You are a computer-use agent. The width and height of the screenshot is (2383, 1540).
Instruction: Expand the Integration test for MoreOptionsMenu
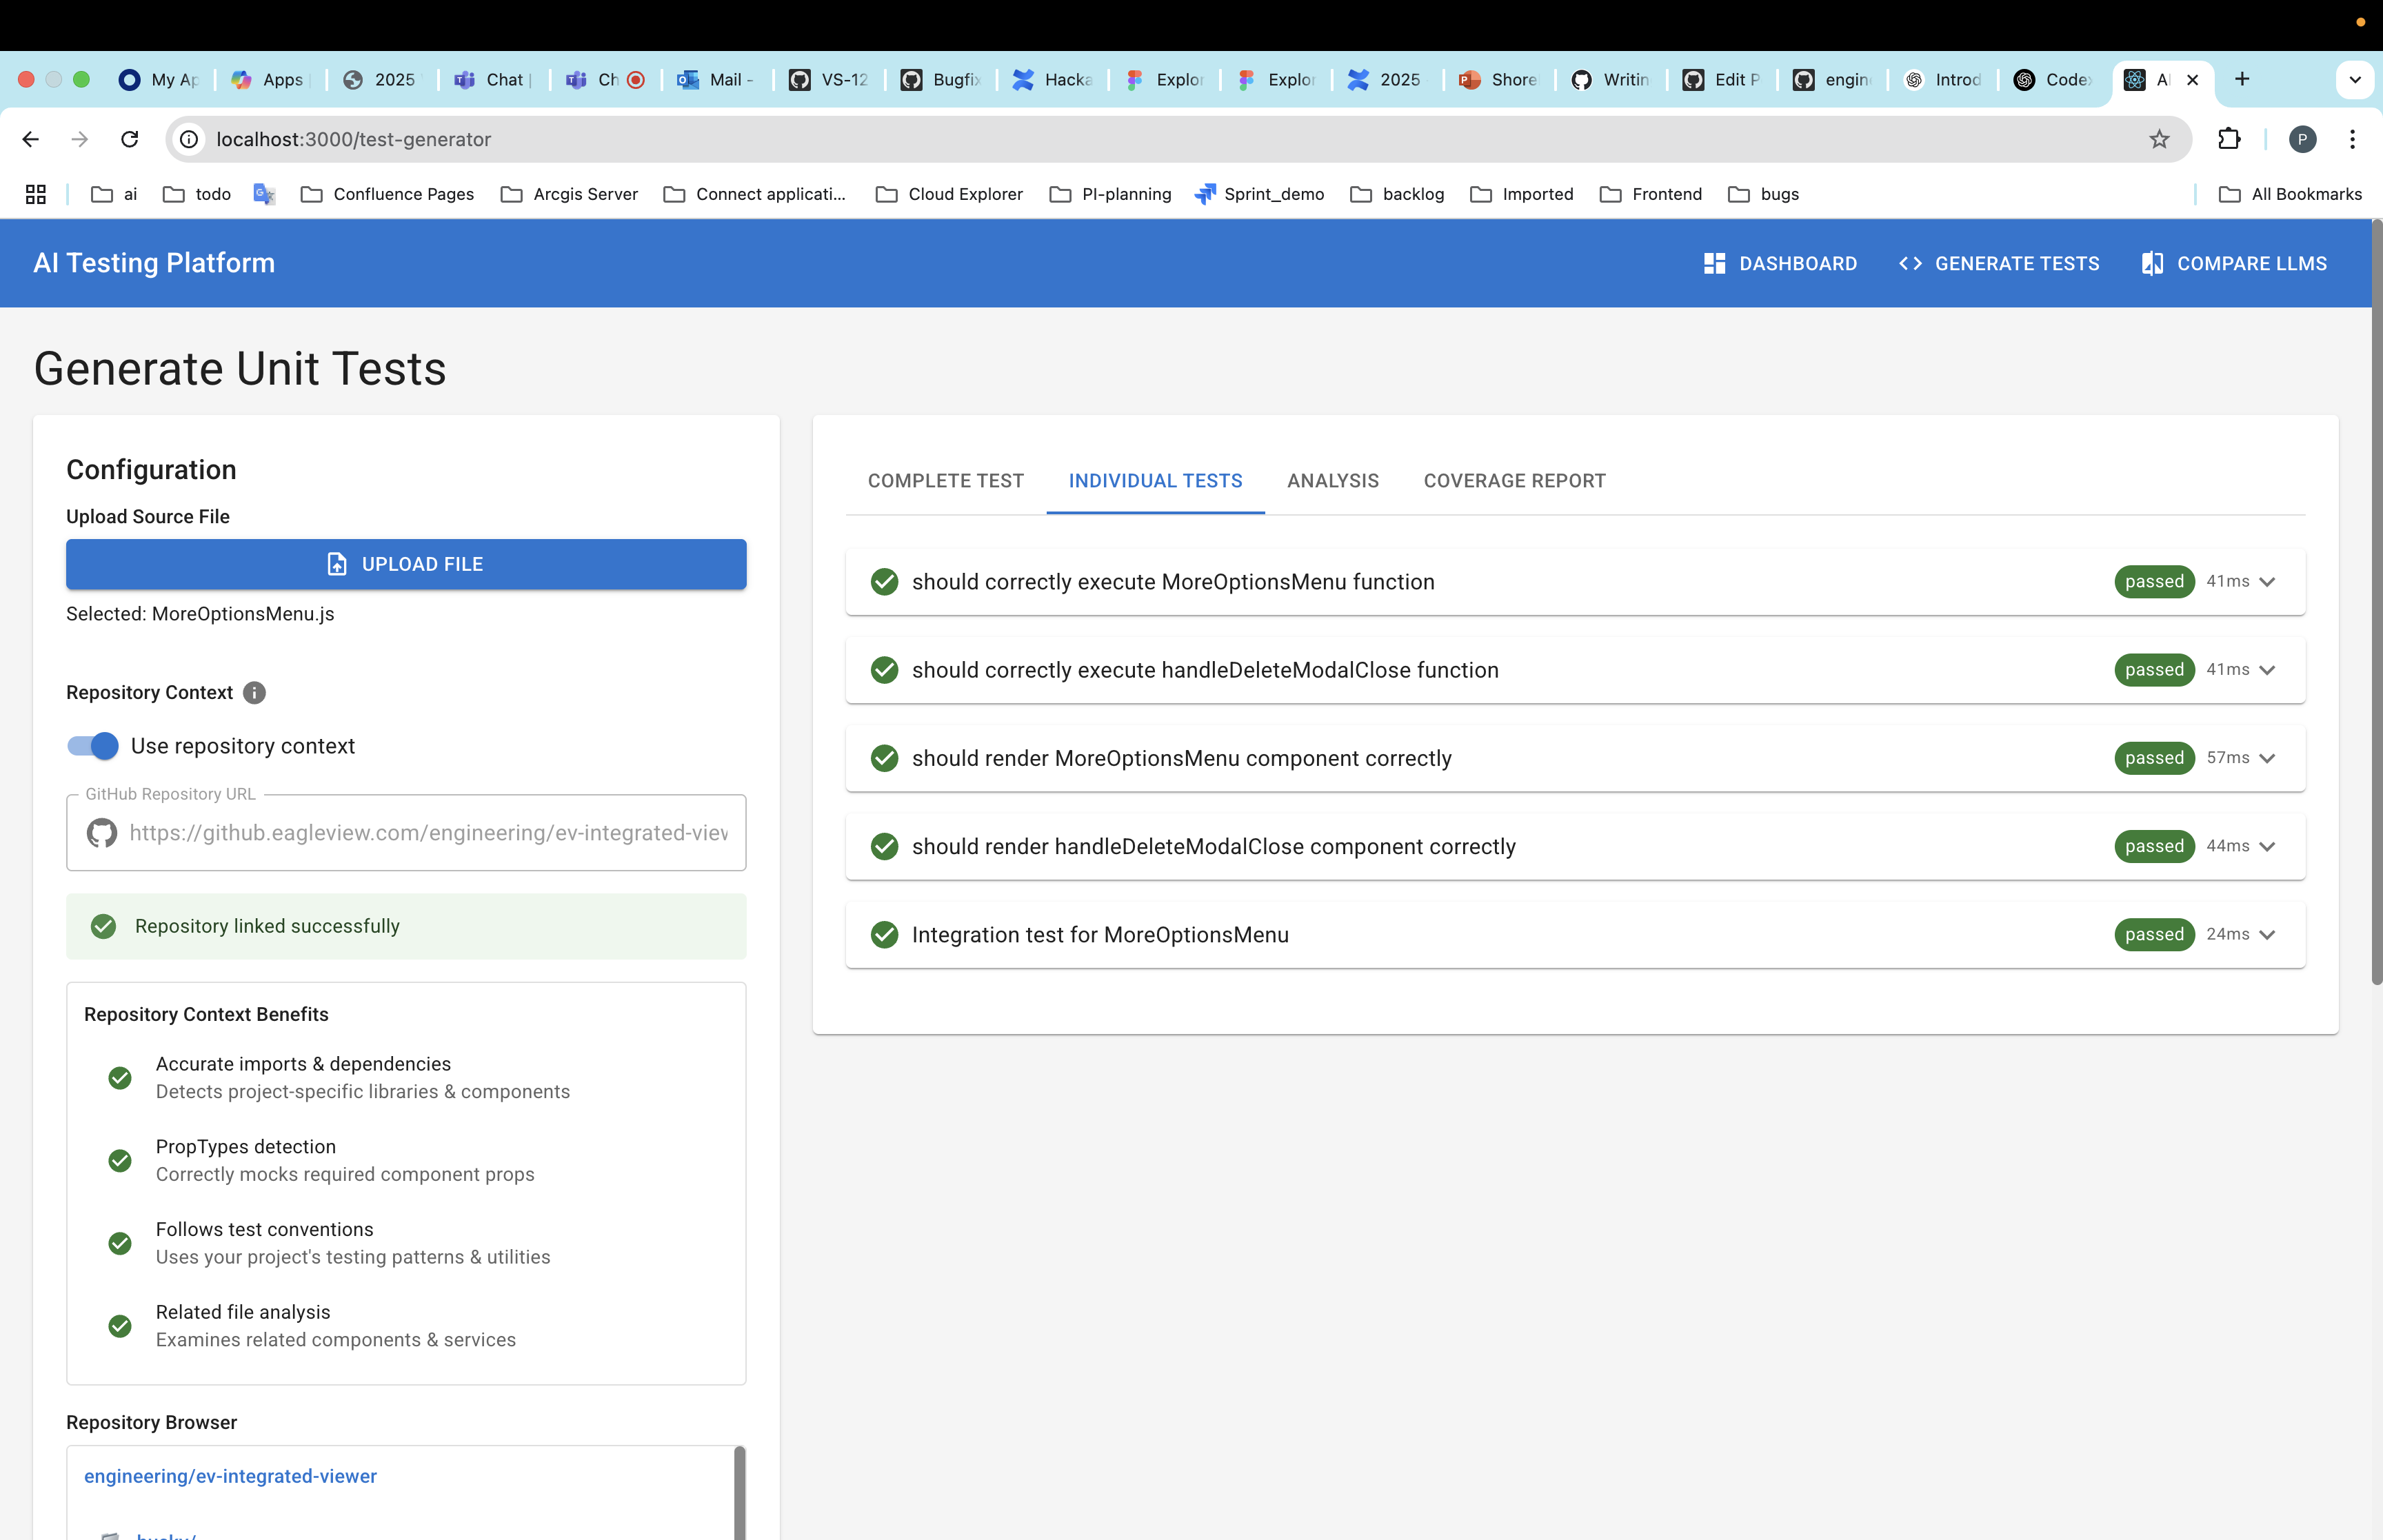[x=2267, y=934]
